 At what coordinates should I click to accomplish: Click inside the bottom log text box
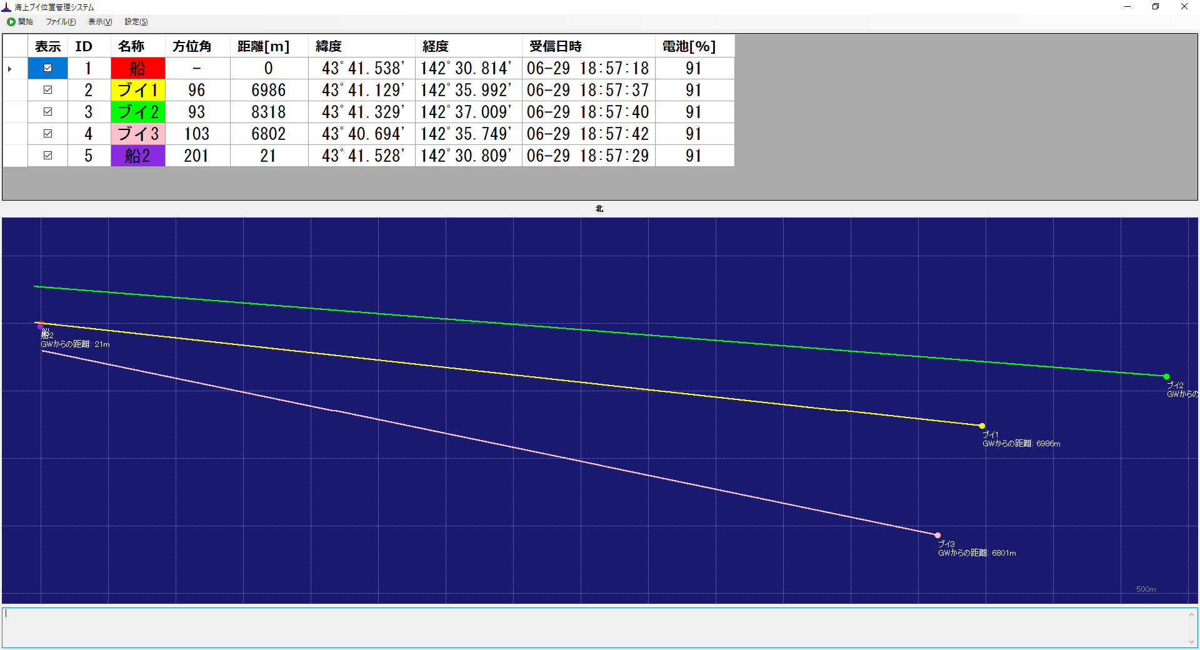coord(594,627)
